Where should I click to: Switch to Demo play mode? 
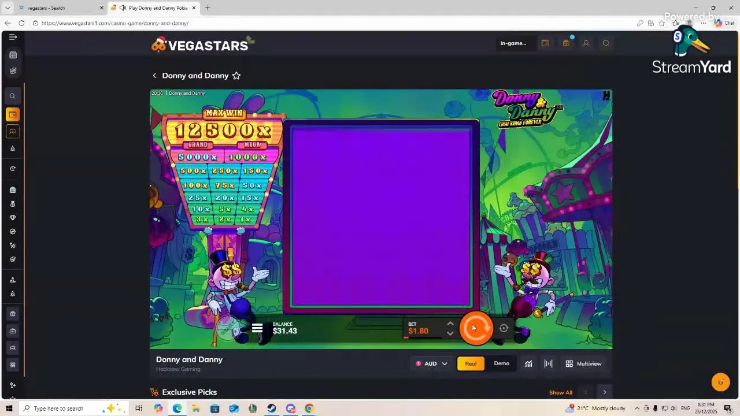pos(501,363)
